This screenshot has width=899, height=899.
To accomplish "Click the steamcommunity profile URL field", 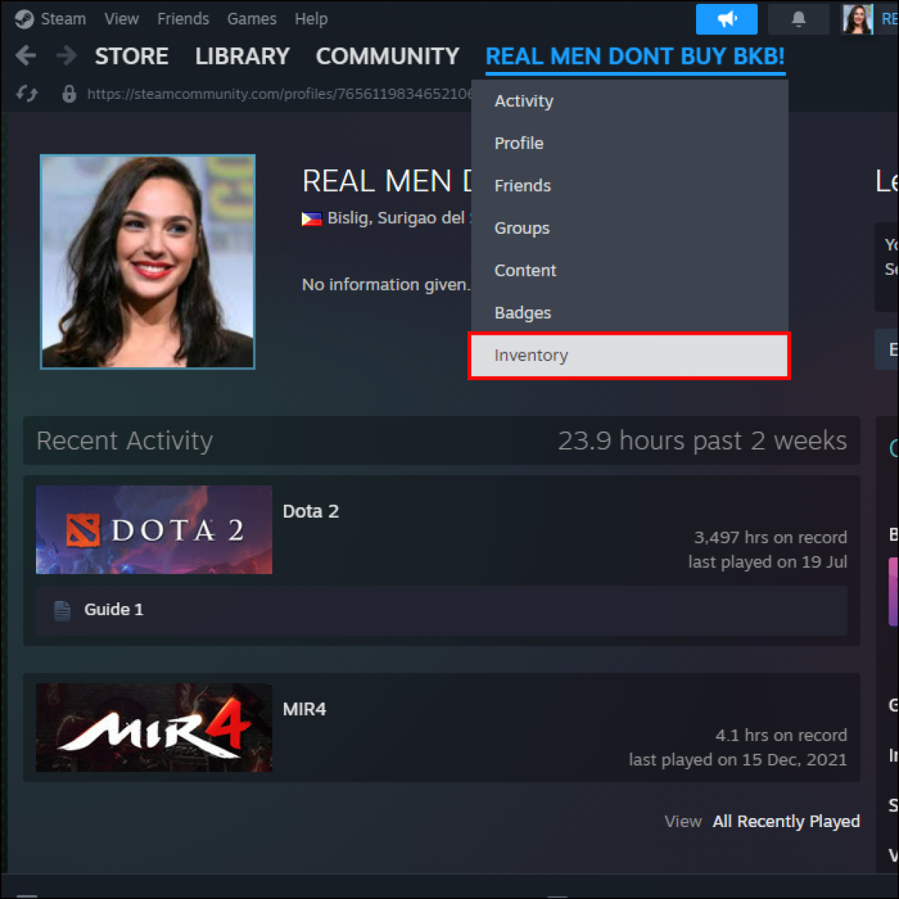I will pyautogui.click(x=277, y=94).
